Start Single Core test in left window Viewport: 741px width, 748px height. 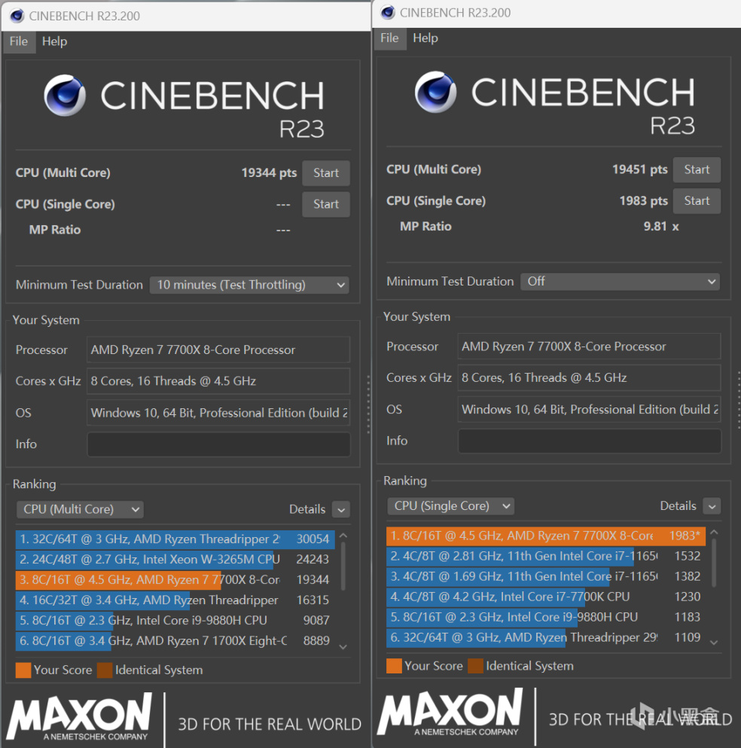pos(326,204)
